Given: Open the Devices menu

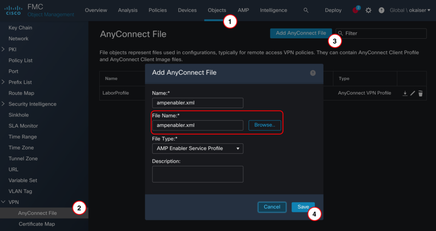Looking at the screenshot, I should click(187, 10).
